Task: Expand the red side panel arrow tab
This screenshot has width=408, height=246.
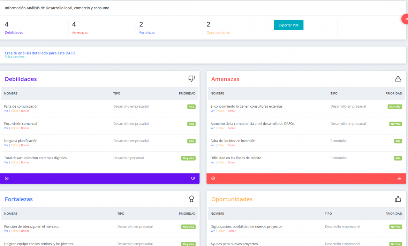Action: pyautogui.click(x=405, y=19)
